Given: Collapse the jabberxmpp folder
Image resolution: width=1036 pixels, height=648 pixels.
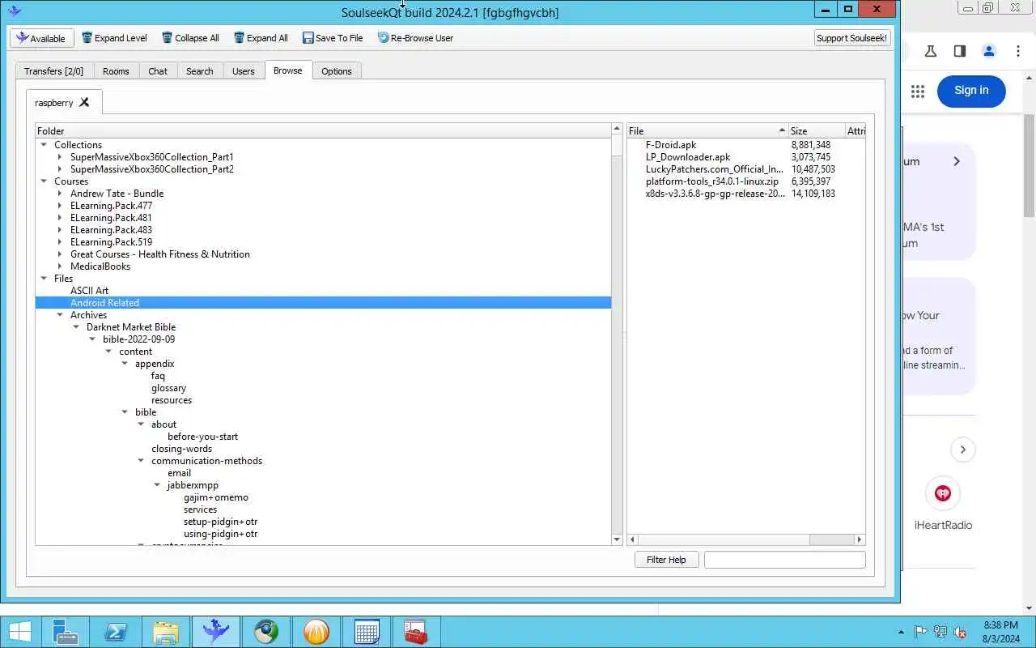Looking at the screenshot, I should (157, 485).
